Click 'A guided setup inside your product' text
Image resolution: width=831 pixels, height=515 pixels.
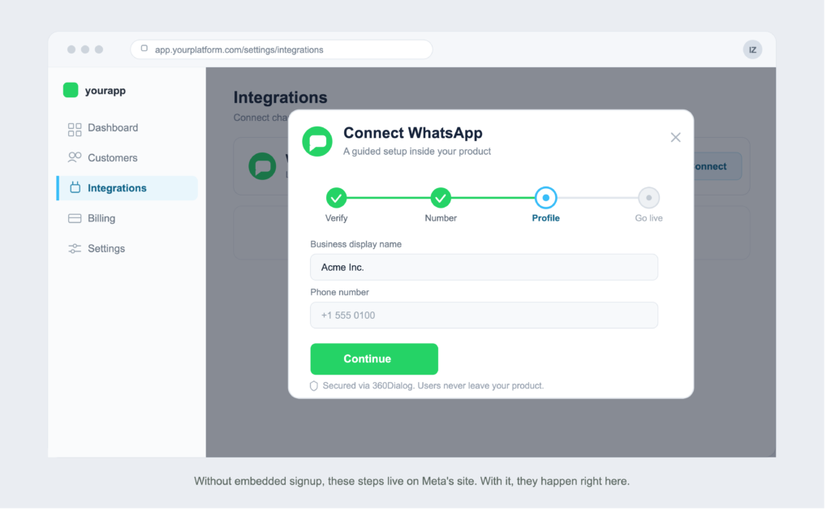[x=420, y=152]
